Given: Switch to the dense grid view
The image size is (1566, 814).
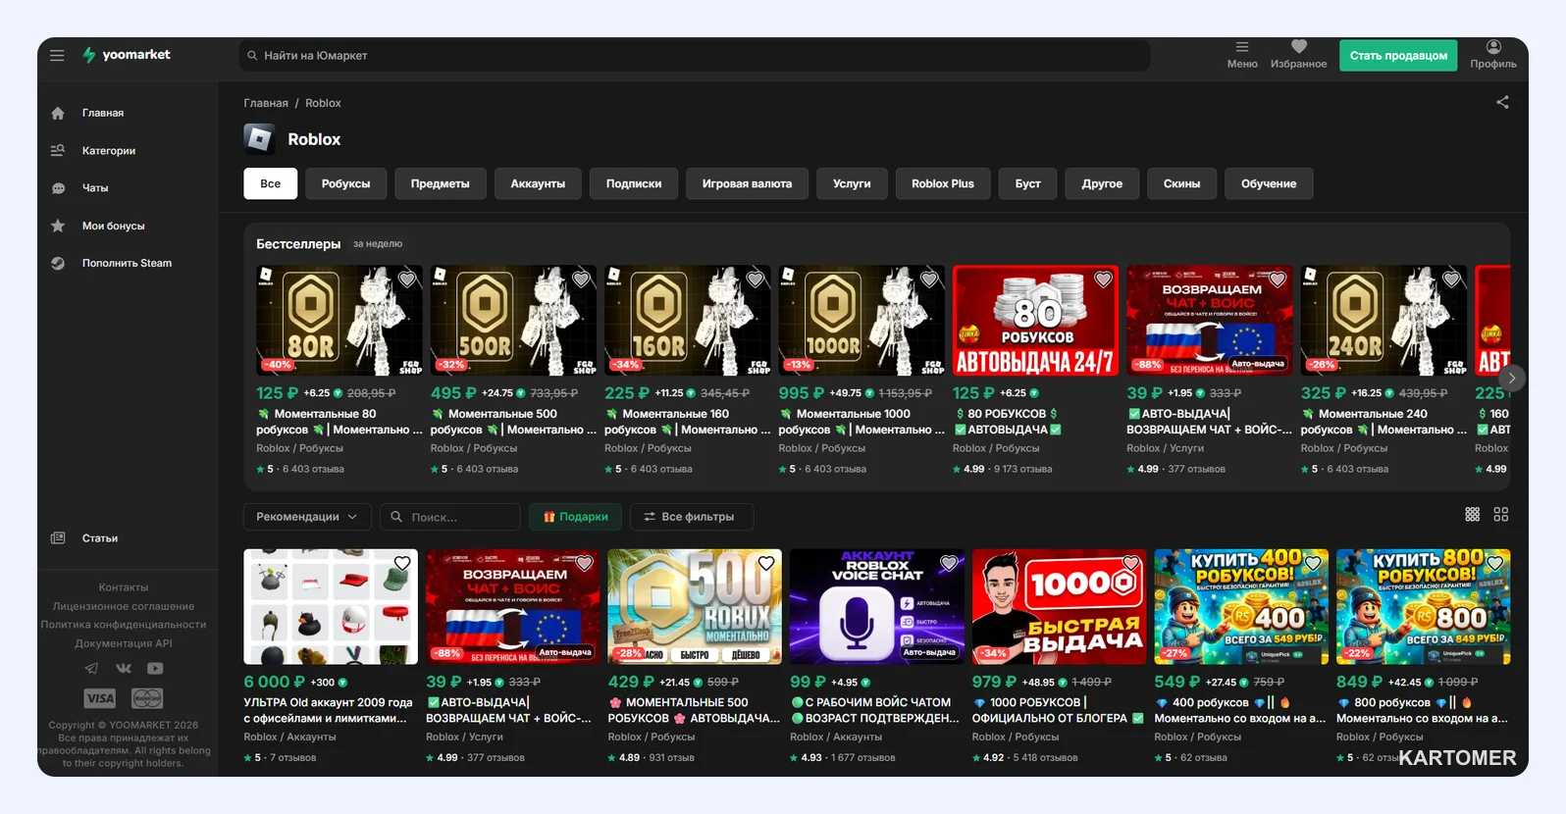Looking at the screenshot, I should 1473,515.
